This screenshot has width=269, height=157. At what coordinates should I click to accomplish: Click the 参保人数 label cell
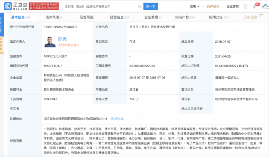click(x=110, y=99)
